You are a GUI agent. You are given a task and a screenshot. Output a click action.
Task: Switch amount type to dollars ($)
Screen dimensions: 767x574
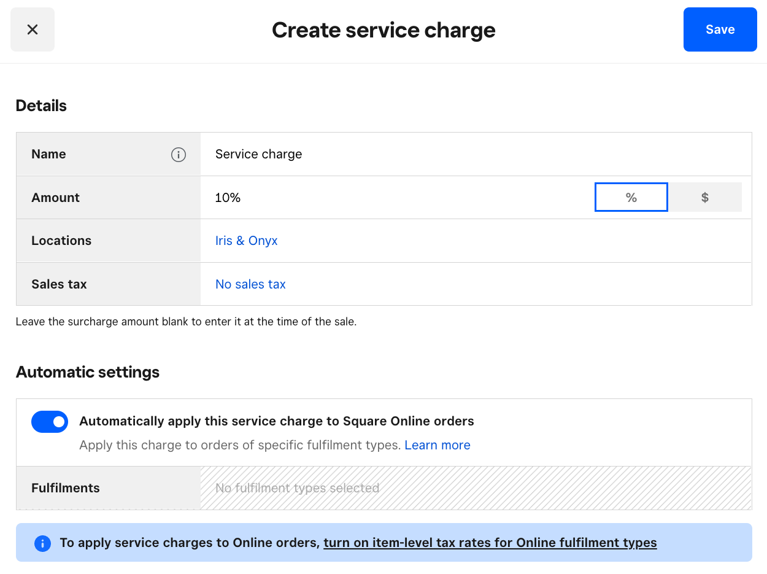[x=704, y=197]
